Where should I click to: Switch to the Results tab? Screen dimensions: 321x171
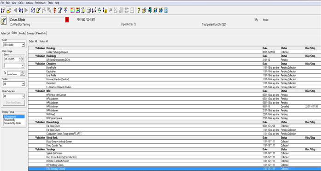(22, 33)
